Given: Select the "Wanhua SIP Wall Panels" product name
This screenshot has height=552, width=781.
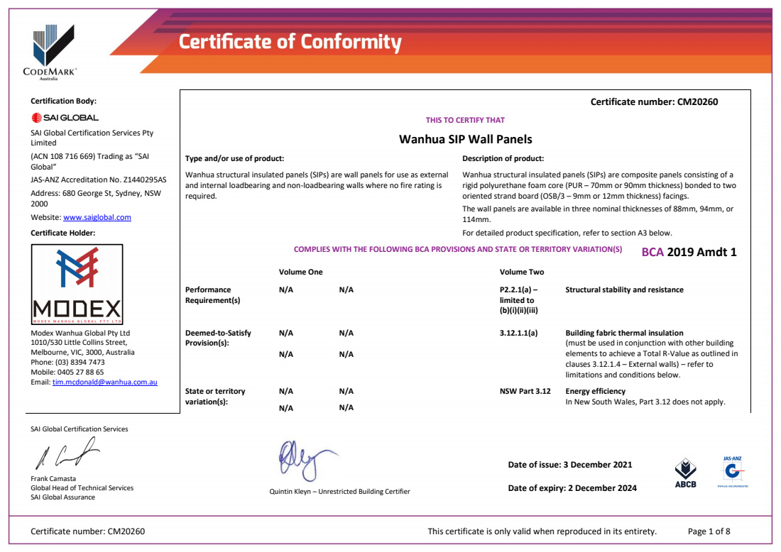Looking at the screenshot, I should click(466, 139).
